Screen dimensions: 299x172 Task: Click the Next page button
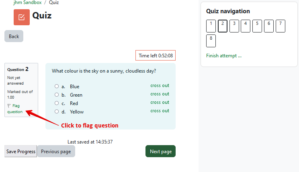(161, 151)
